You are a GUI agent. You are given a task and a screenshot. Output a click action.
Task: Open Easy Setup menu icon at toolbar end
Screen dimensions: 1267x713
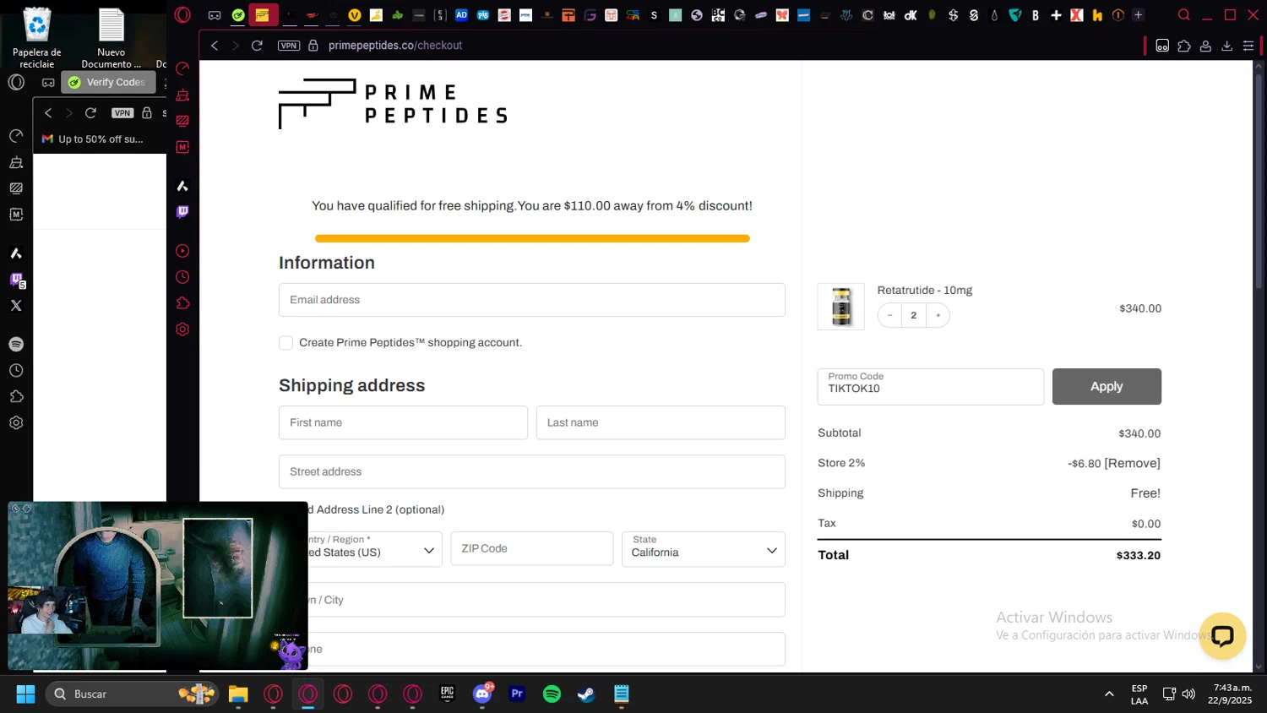coord(1248,46)
